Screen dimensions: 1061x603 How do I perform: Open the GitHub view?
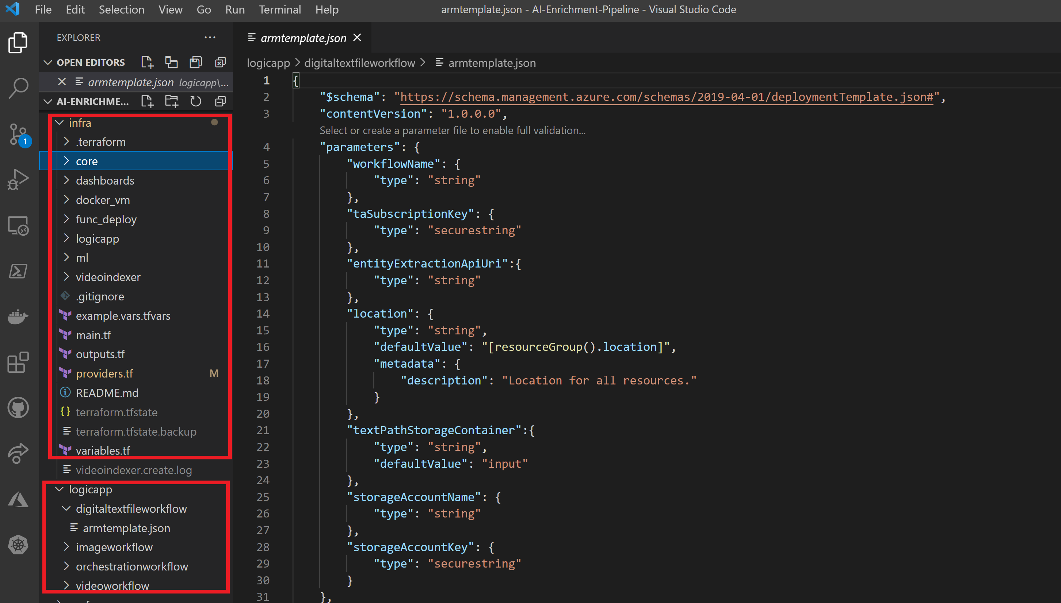18,408
